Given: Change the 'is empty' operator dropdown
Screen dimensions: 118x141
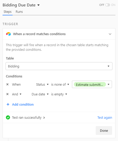Looking at the screenshot, I should pyautogui.click(x=59, y=94).
